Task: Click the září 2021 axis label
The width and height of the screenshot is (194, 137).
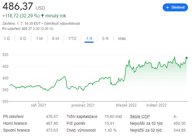Action: 39,105
